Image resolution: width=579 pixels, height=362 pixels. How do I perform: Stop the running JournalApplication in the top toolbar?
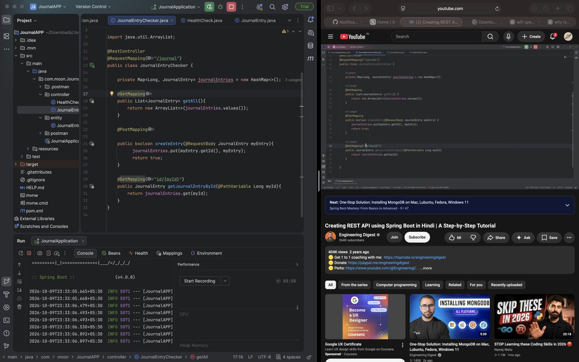click(232, 7)
